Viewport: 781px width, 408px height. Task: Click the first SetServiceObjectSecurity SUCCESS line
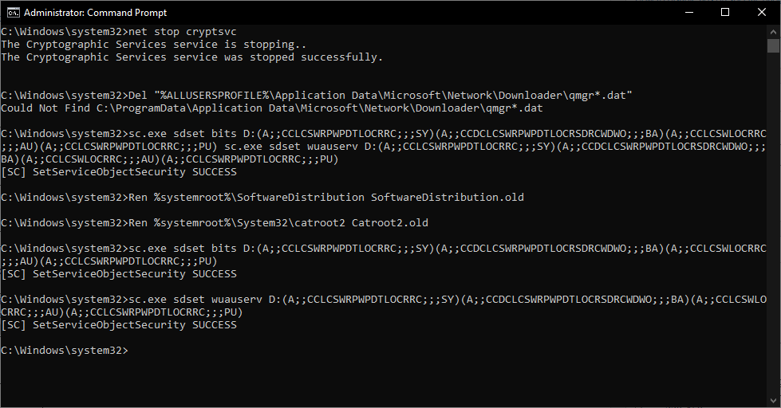tap(119, 171)
